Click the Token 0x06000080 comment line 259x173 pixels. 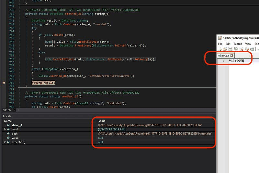point(82,10)
